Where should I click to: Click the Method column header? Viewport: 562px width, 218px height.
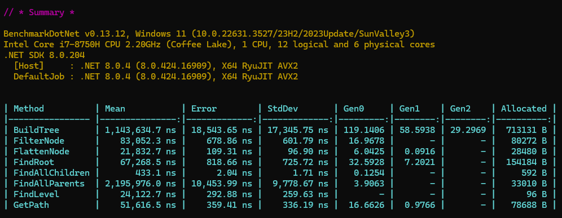pyautogui.click(x=29, y=109)
